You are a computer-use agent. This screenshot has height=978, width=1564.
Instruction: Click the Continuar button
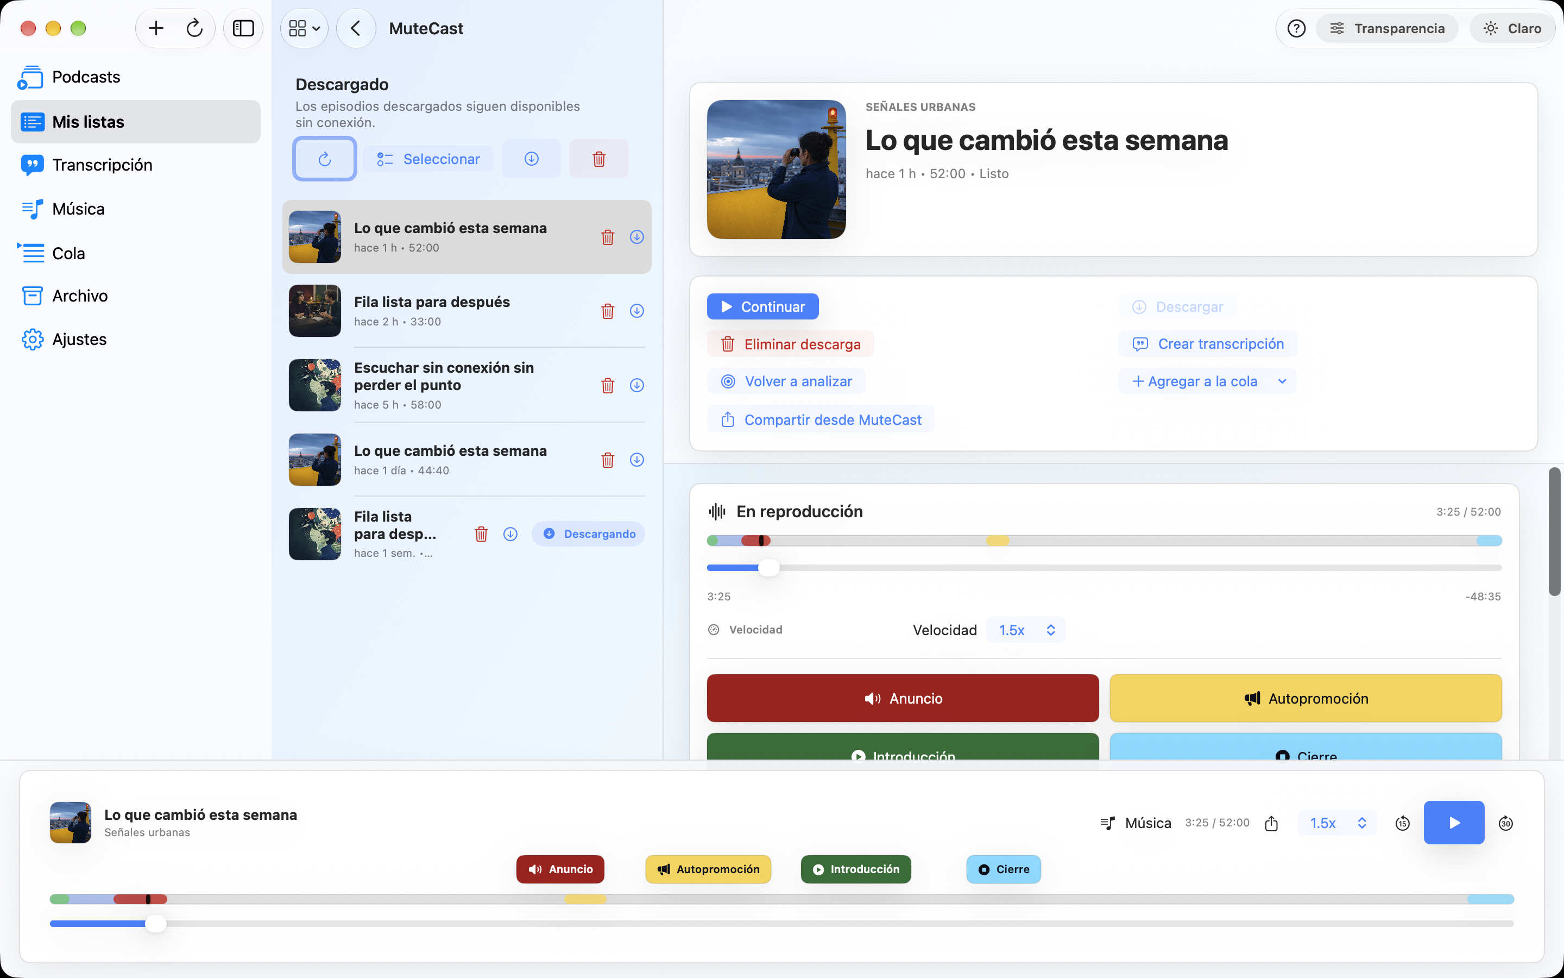pos(762,306)
